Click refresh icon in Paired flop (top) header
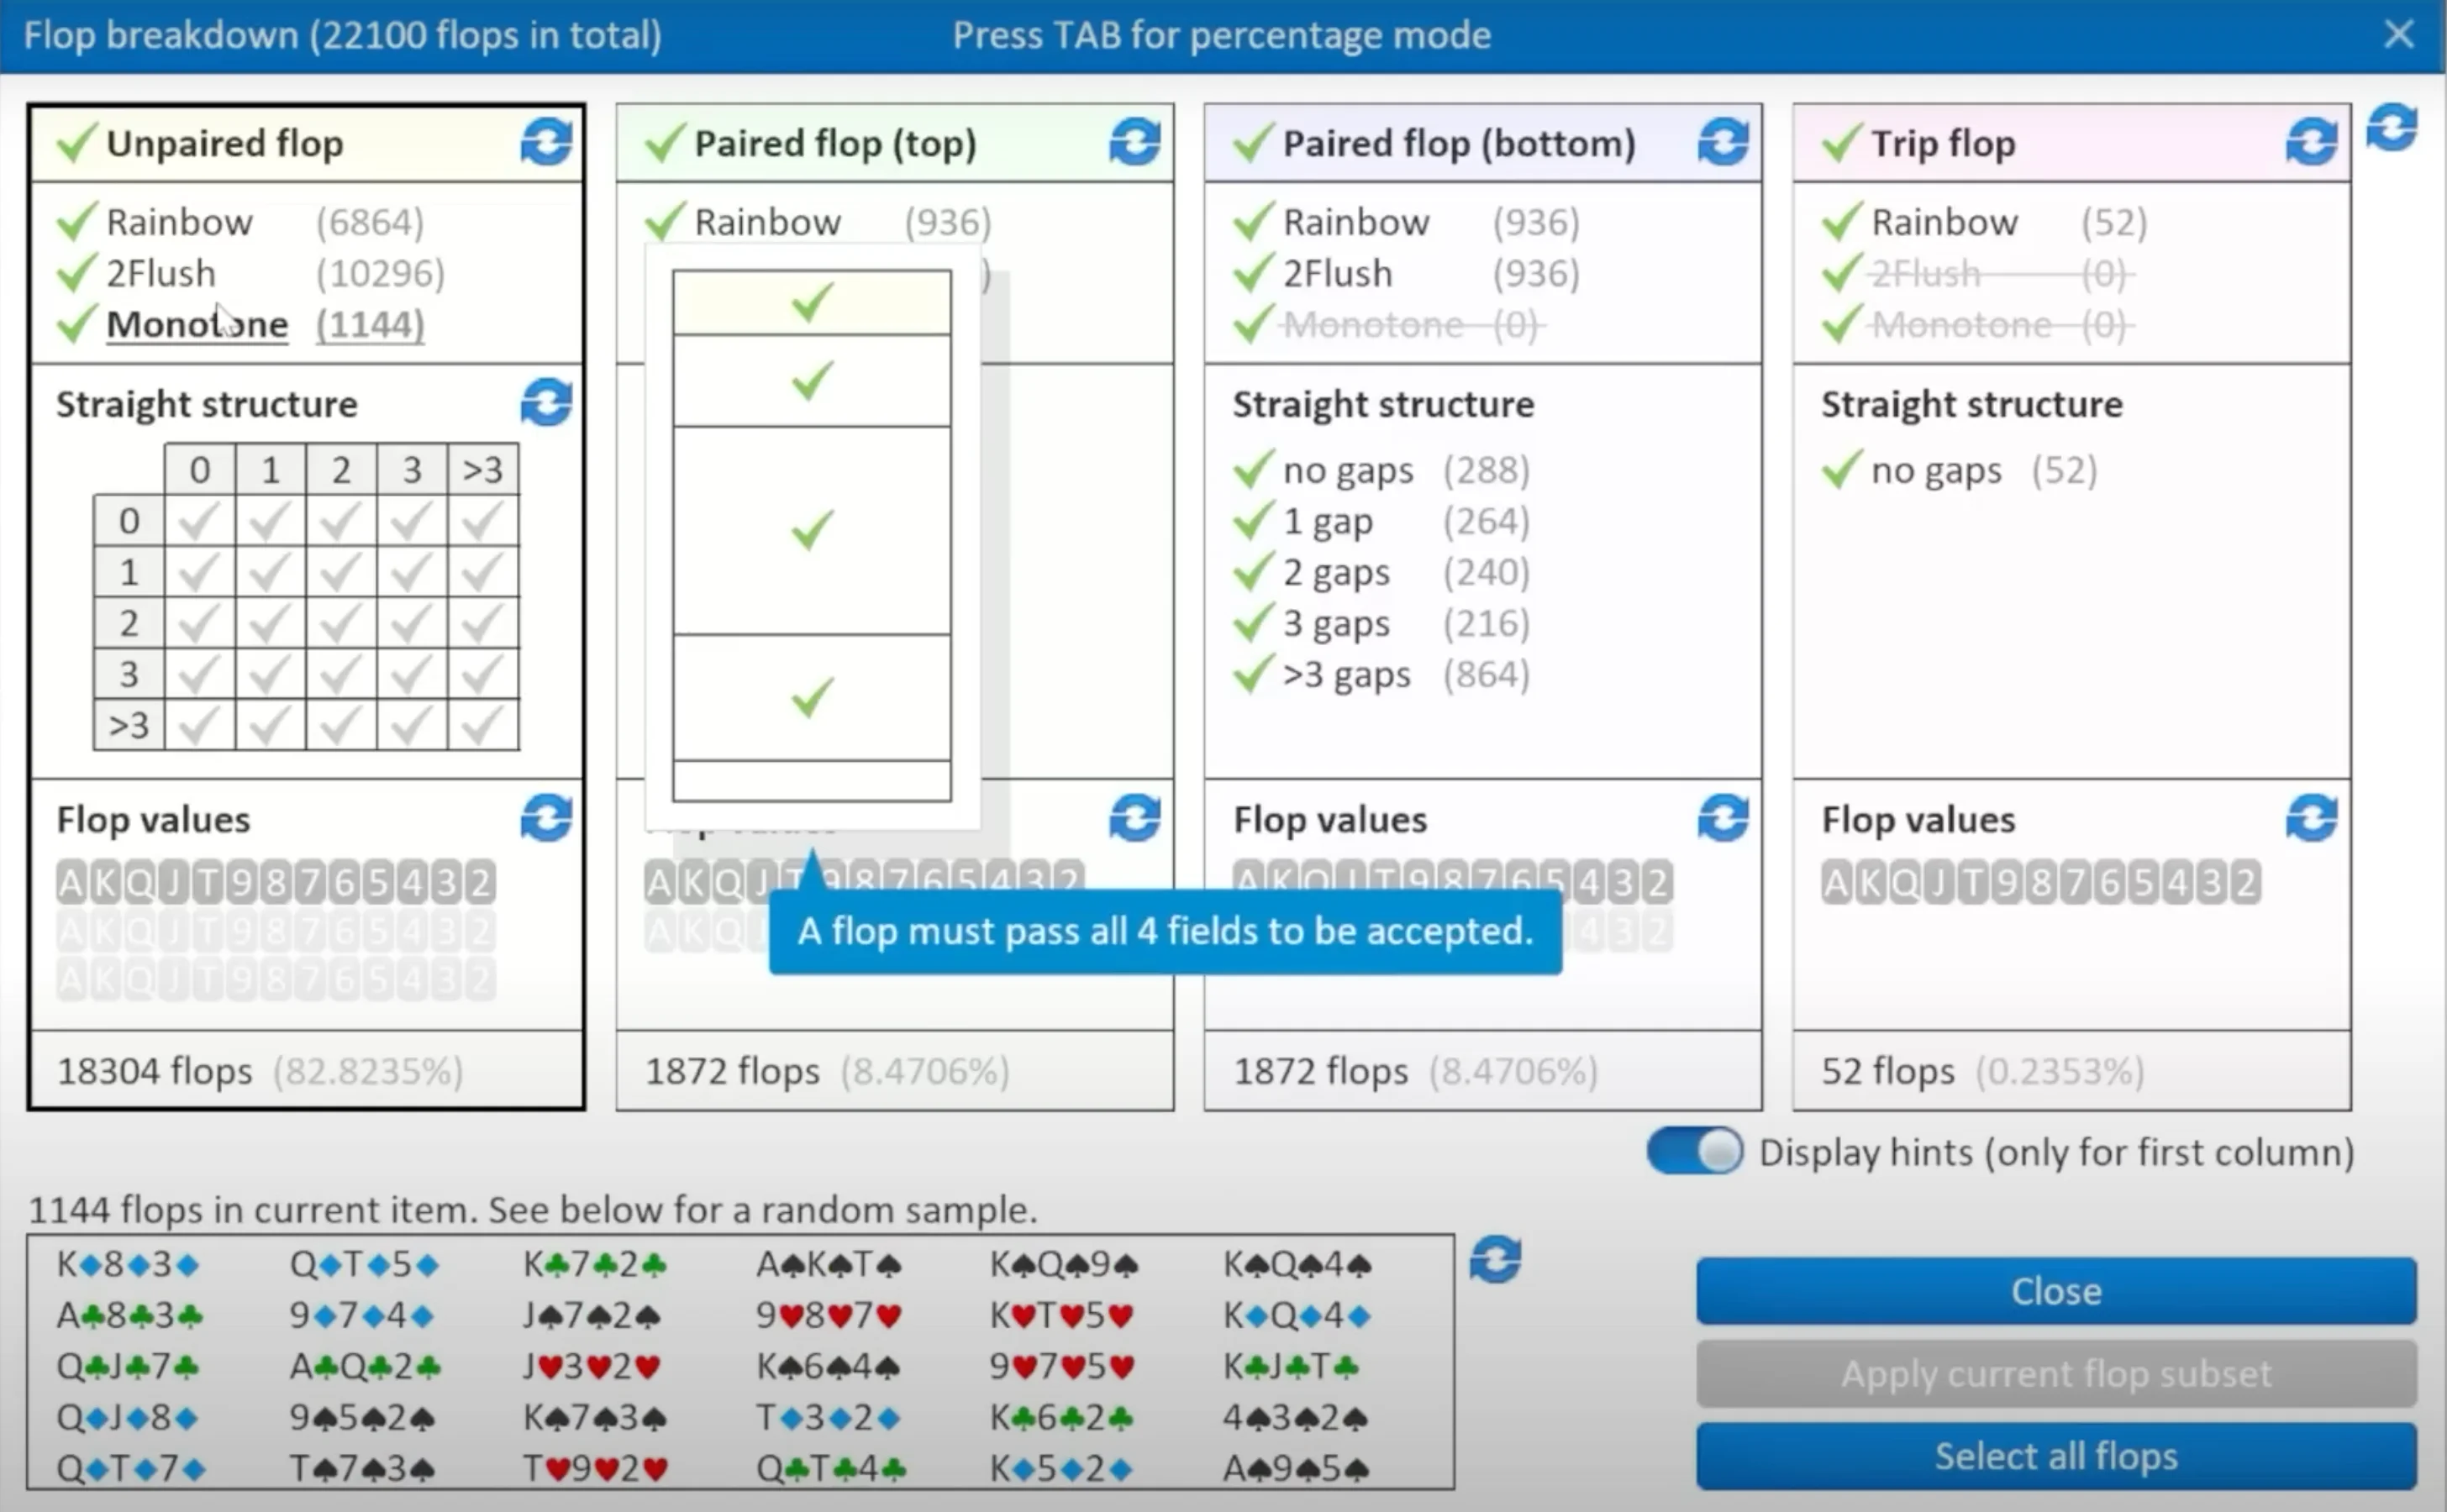 point(1134,142)
